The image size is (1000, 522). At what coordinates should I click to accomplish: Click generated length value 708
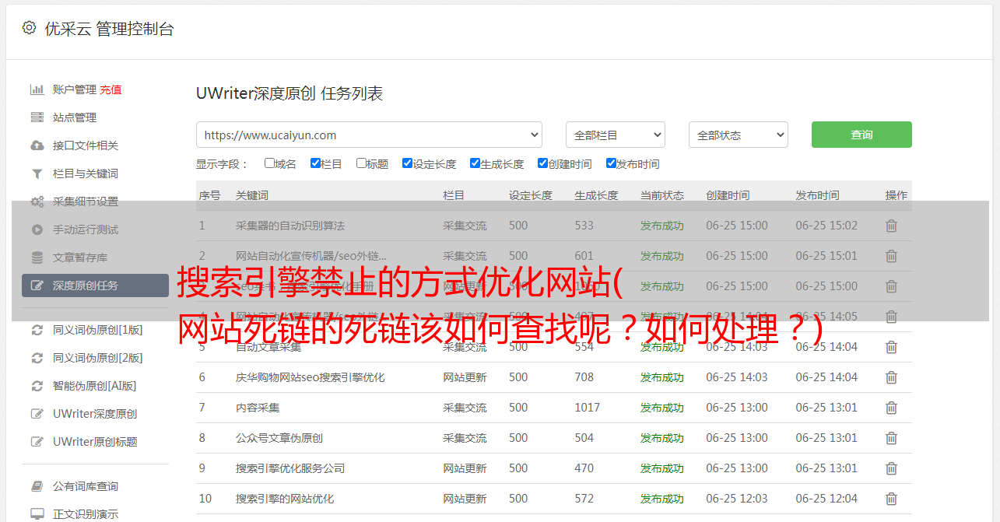pyautogui.click(x=584, y=377)
